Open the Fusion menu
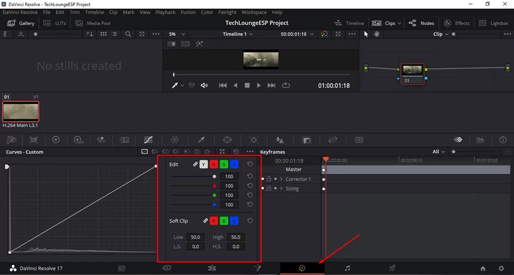Image resolution: width=514 pixels, height=275 pixels. pyautogui.click(x=188, y=12)
